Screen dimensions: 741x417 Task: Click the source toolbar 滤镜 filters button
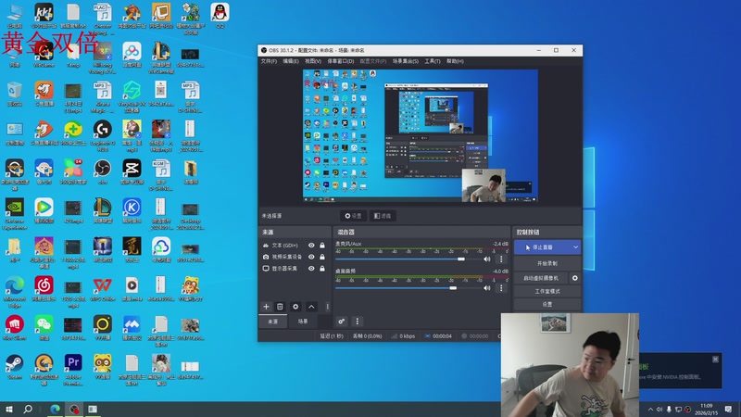pos(383,216)
